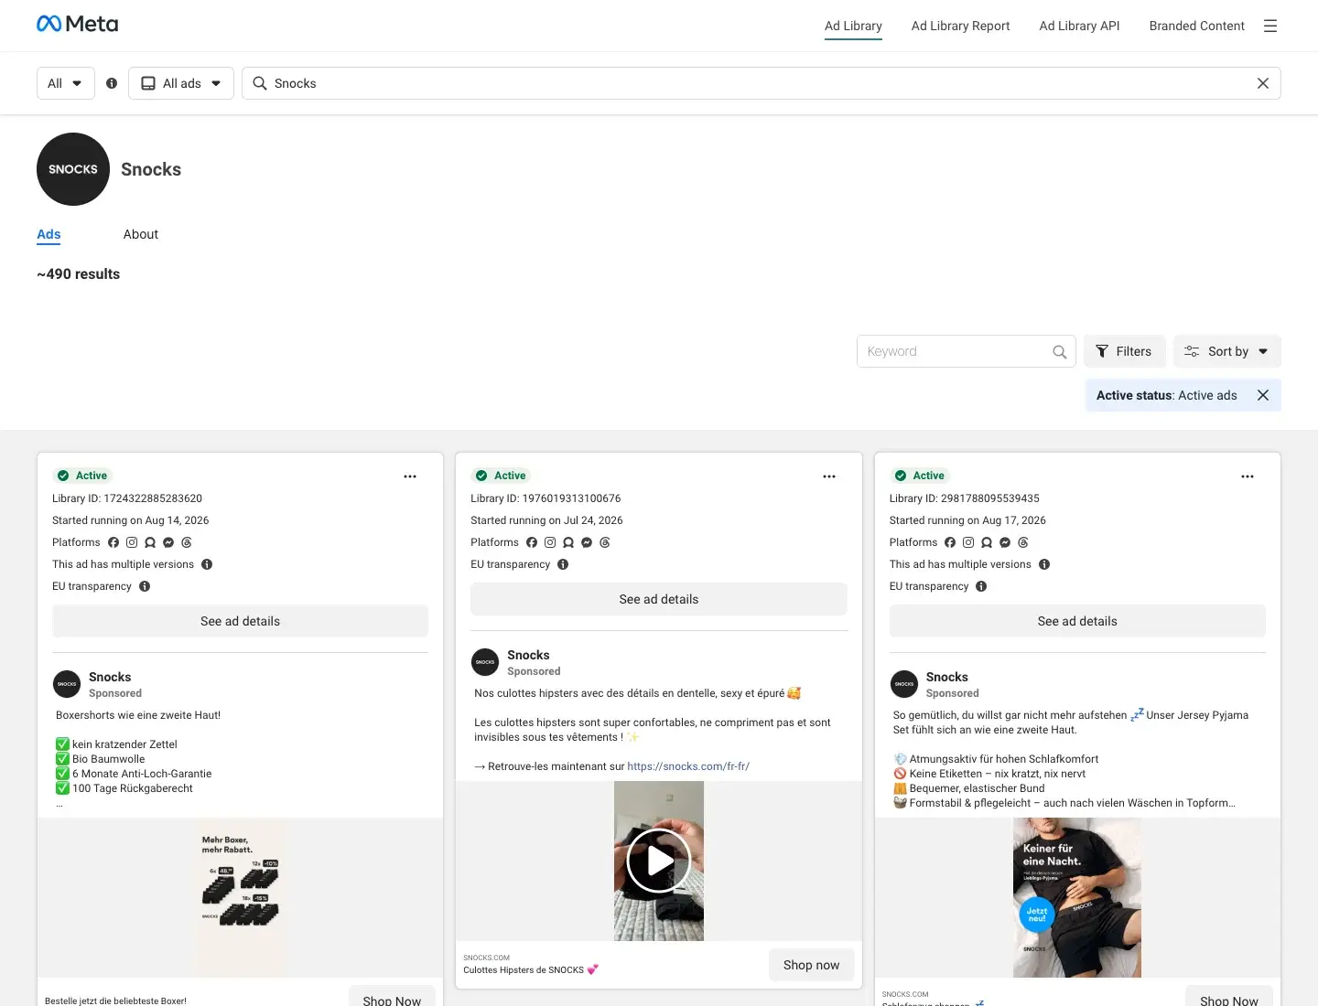The image size is (1318, 1006).
Task: Switch to Ad Library tab
Action: click(x=853, y=26)
